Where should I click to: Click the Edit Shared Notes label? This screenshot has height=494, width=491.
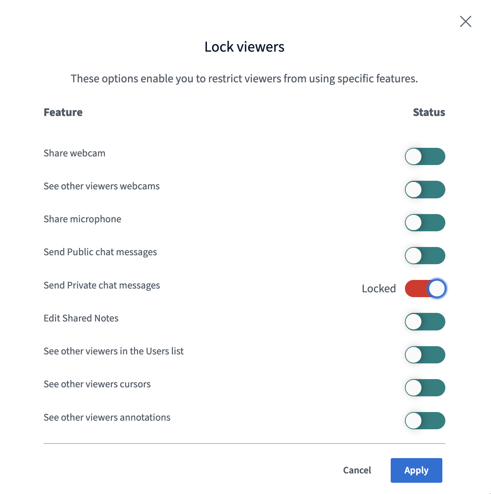pyautogui.click(x=81, y=318)
